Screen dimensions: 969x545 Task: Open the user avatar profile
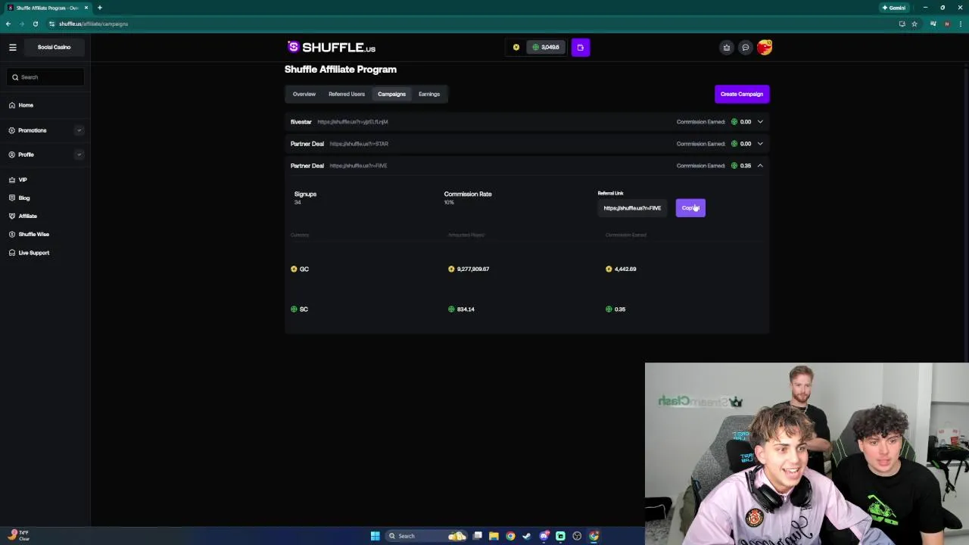click(x=765, y=47)
